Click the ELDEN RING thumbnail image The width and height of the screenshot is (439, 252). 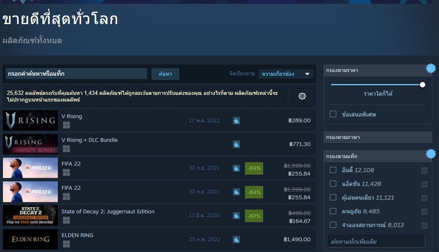click(x=30, y=239)
